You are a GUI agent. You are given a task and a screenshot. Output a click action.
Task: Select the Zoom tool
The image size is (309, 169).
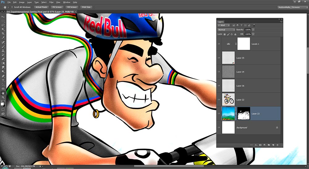(3, 97)
